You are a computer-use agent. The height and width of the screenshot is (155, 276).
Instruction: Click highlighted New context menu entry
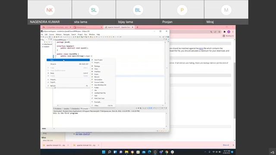[68, 60]
